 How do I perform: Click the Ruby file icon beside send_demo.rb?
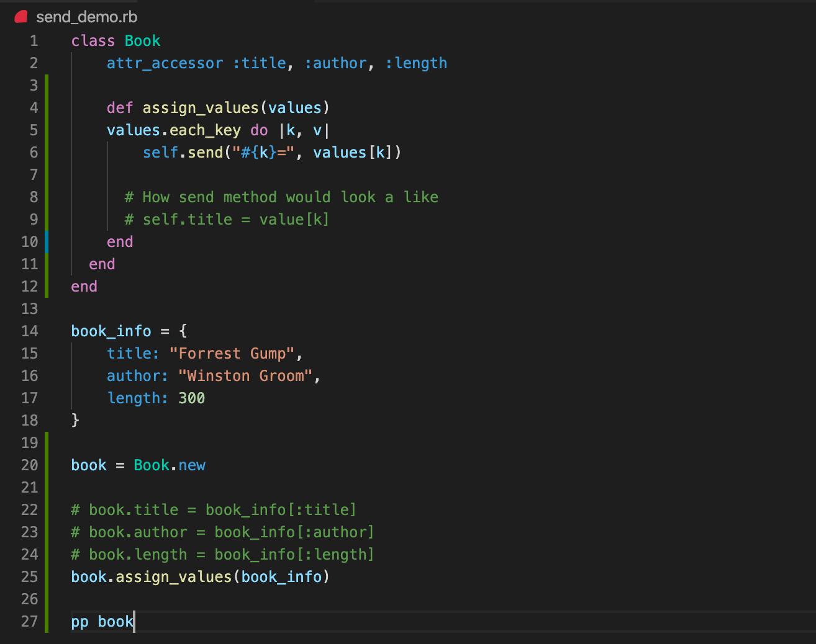[x=21, y=17]
